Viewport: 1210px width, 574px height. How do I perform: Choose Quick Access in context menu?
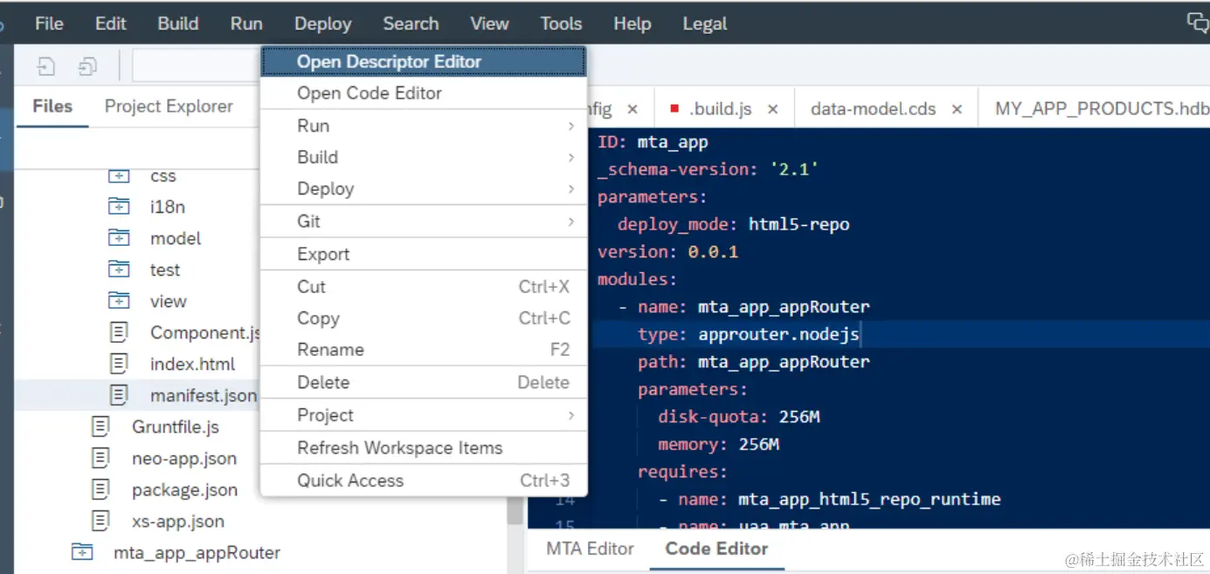[x=424, y=481]
